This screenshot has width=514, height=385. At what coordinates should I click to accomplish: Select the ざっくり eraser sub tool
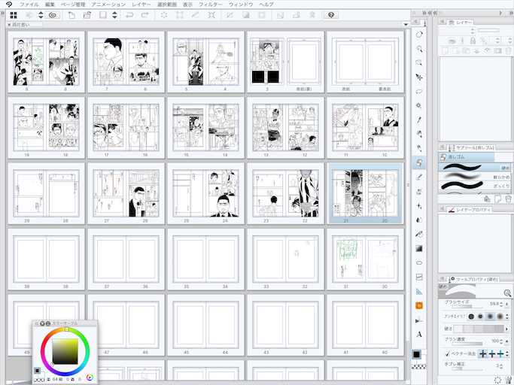coord(474,186)
